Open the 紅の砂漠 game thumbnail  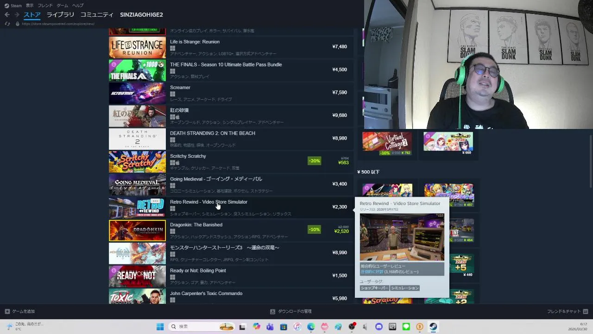[x=137, y=116]
